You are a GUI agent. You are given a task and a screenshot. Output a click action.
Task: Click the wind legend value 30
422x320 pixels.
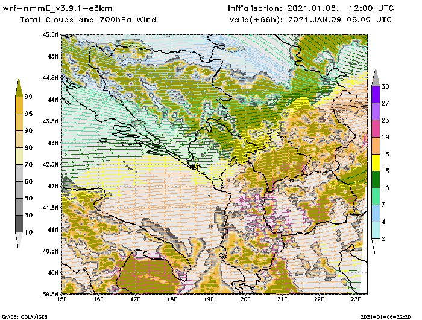[385, 86]
